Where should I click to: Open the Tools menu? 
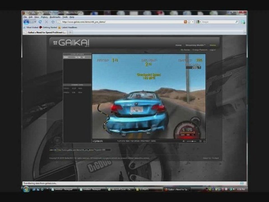coord(65,17)
